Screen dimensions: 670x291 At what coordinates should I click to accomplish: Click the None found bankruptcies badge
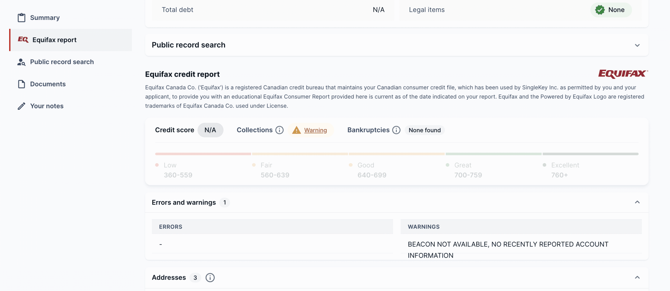pyautogui.click(x=425, y=130)
